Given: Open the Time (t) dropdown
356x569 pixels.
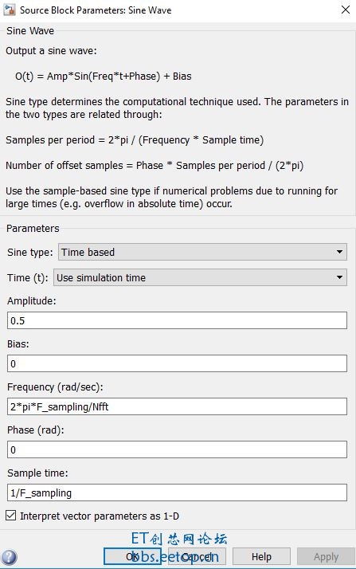Looking at the screenshot, I should tap(200, 277).
